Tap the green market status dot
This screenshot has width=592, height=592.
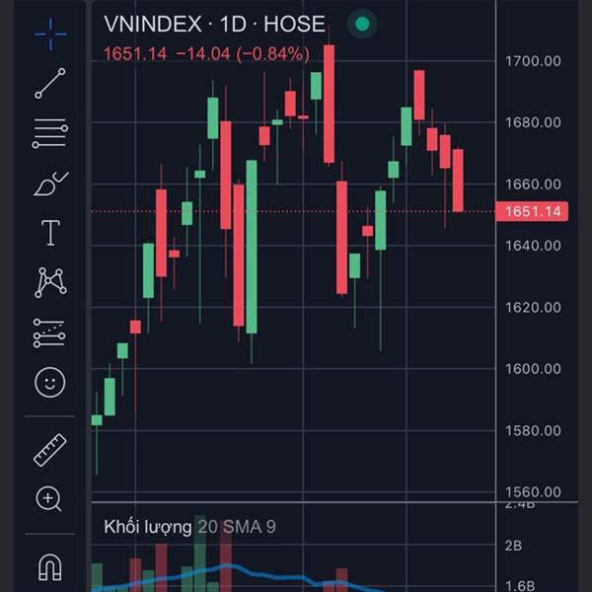(x=362, y=24)
